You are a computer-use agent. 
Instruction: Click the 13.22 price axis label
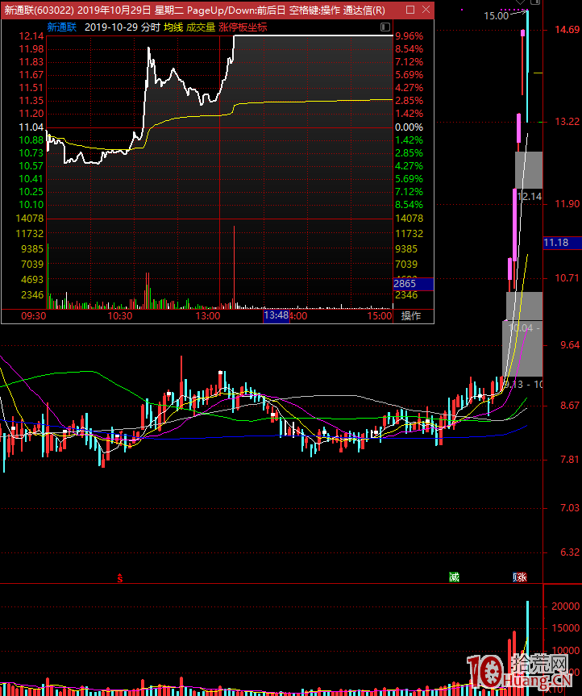[567, 122]
